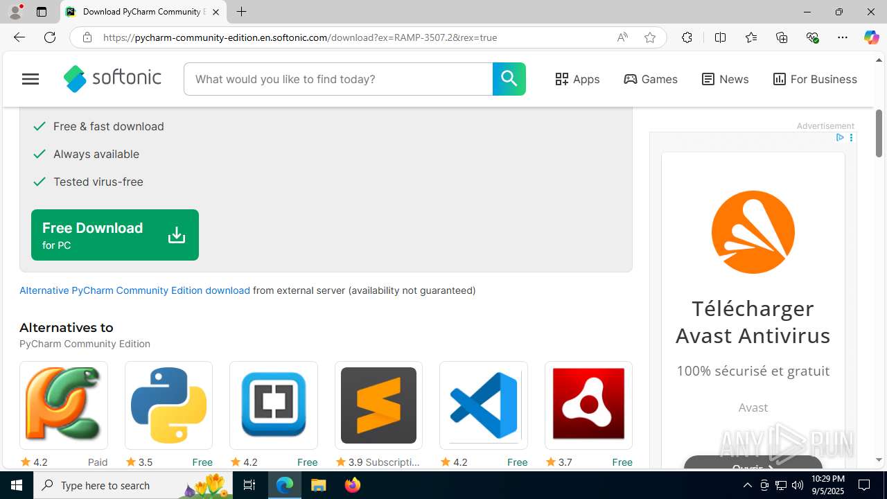The width and height of the screenshot is (887, 499).
Task: Open the tab actions menu icon
Action: tap(42, 12)
